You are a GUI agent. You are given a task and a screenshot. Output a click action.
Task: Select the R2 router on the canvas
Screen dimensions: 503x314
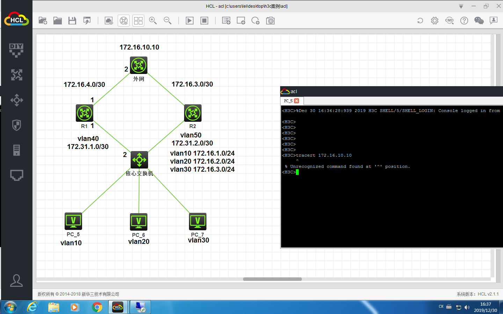pyautogui.click(x=193, y=113)
